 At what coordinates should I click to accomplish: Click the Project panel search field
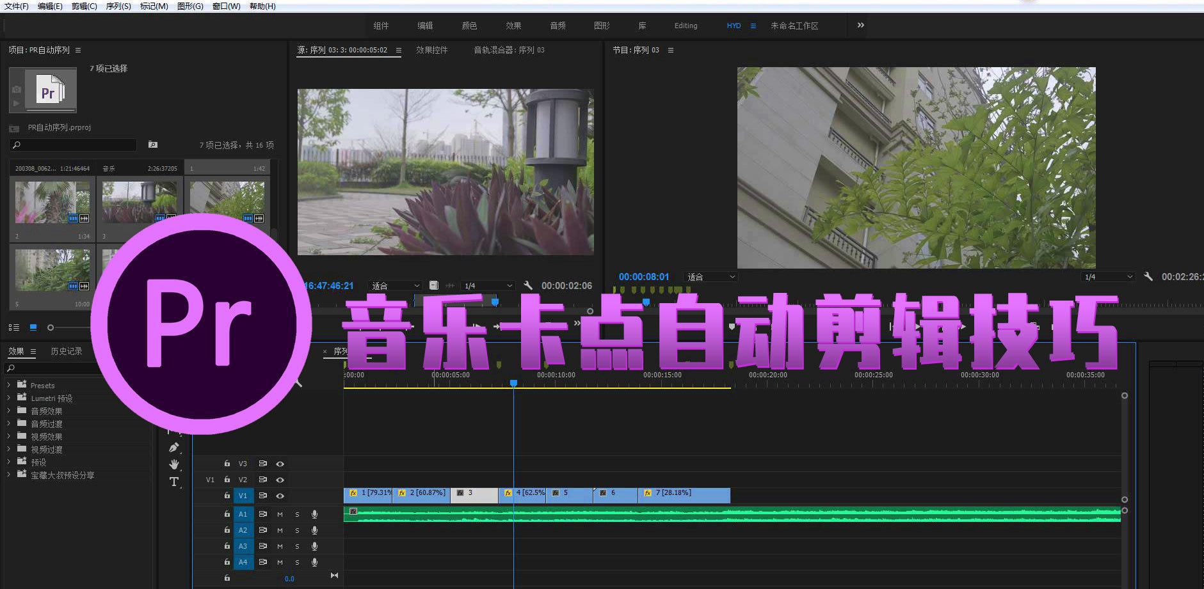click(73, 145)
